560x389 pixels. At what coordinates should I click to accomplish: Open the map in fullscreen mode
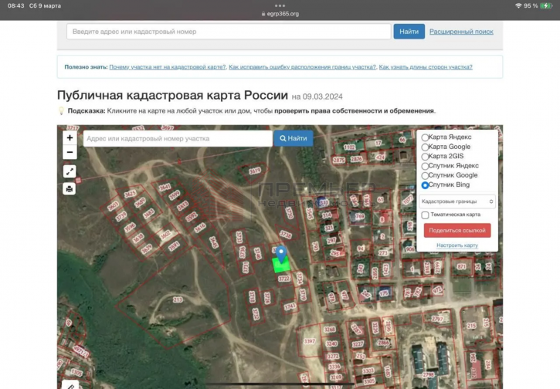(70, 171)
